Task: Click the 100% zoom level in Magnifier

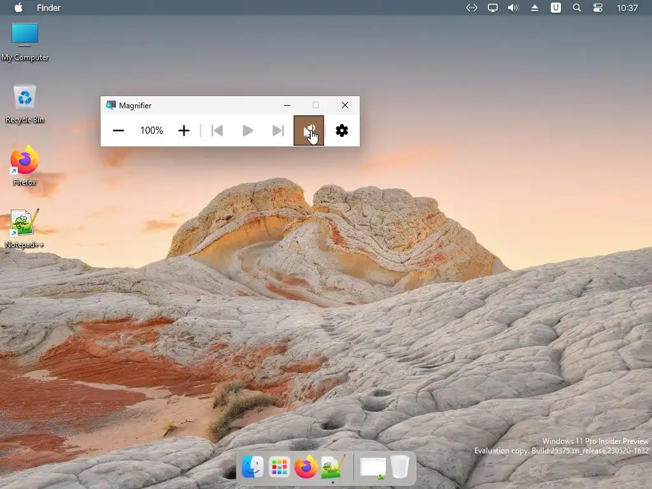Action: click(152, 131)
